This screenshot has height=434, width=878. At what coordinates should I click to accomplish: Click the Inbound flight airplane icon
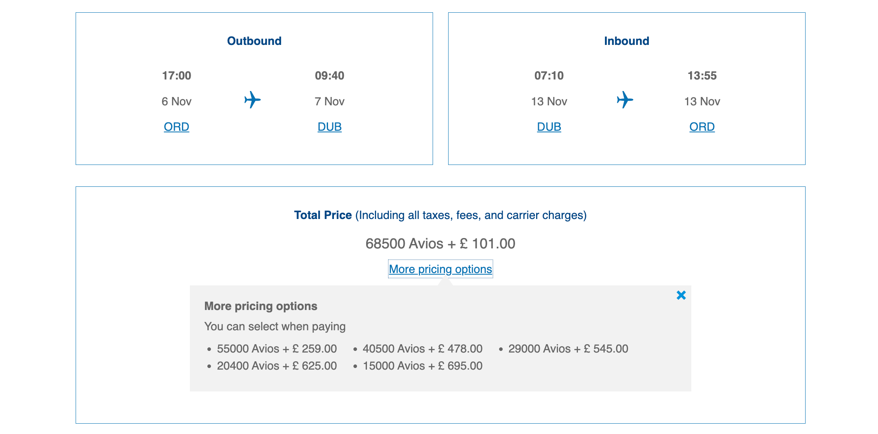[x=625, y=100]
